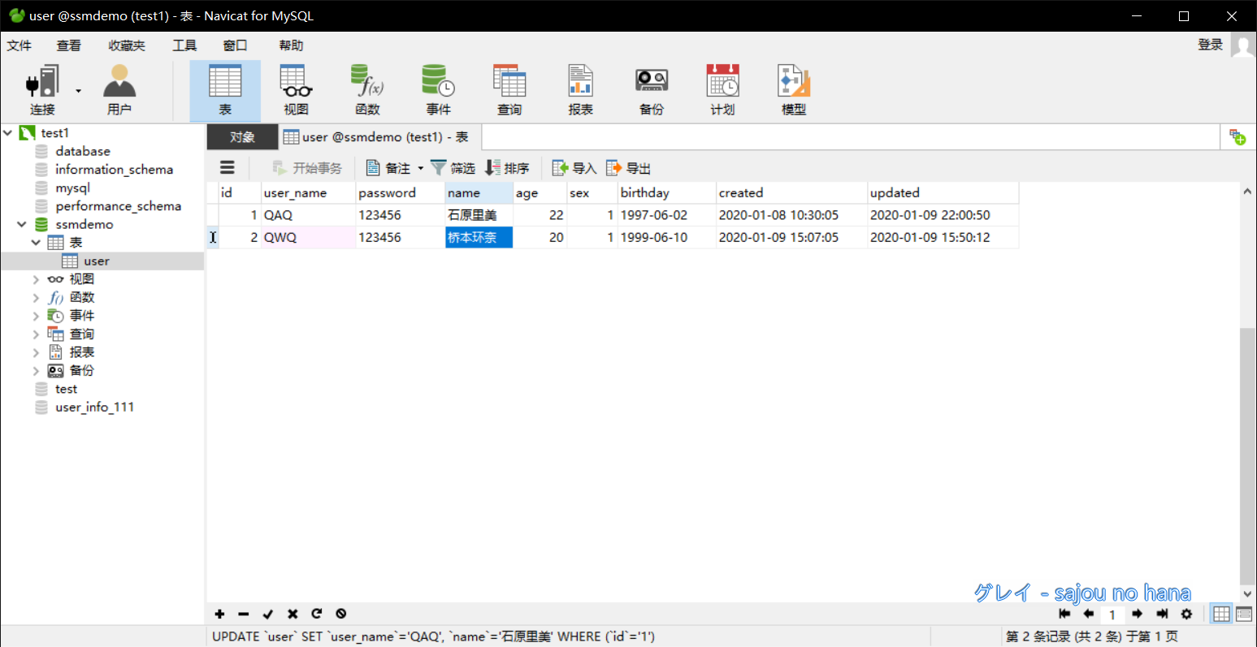Expand the 报表 tree node
Viewport: 1257px width, 647px height.
pos(36,352)
